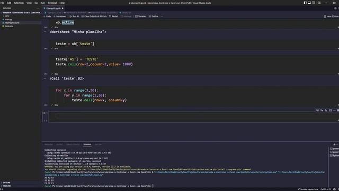Open the Go menu

click(x=36, y=3)
